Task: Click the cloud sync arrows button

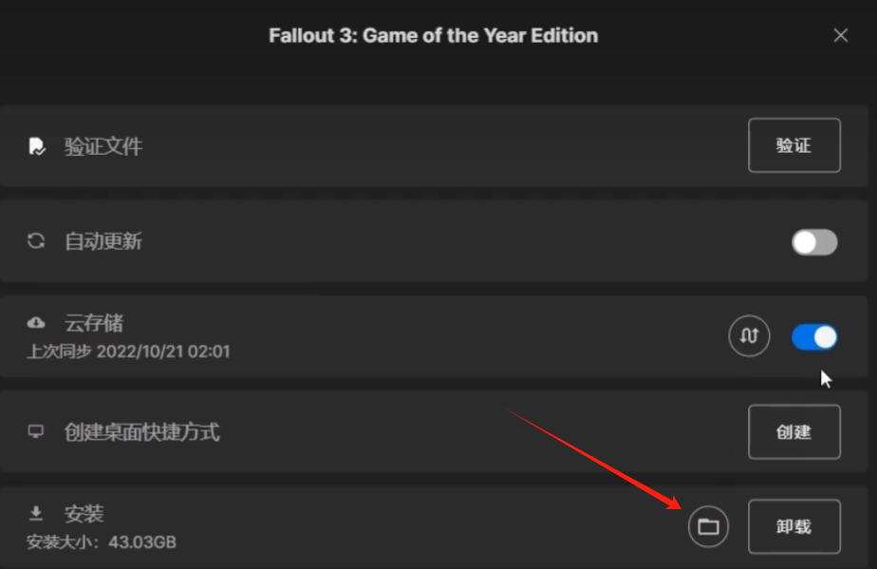Action: (749, 336)
